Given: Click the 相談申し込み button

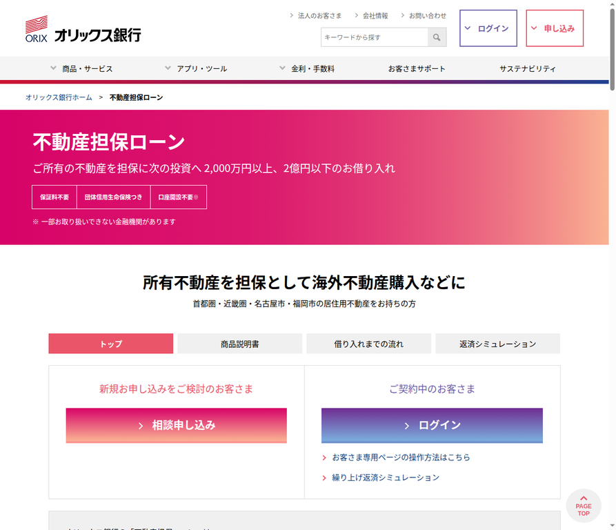Looking at the screenshot, I should [177, 426].
